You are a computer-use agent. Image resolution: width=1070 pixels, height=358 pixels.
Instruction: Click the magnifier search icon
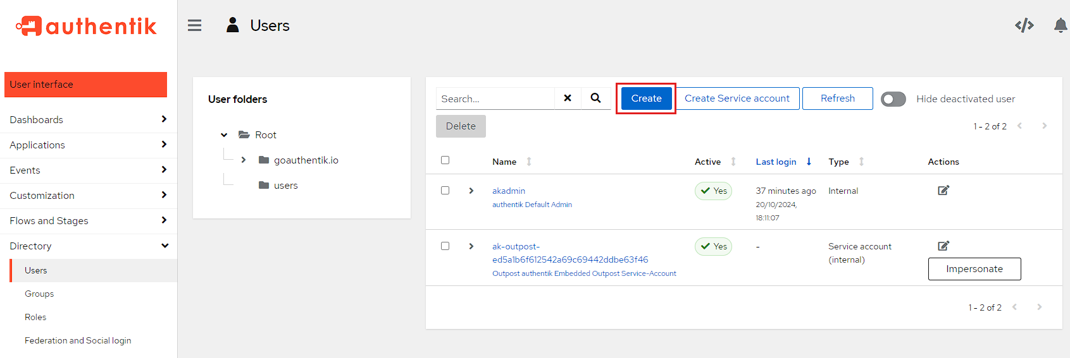595,98
